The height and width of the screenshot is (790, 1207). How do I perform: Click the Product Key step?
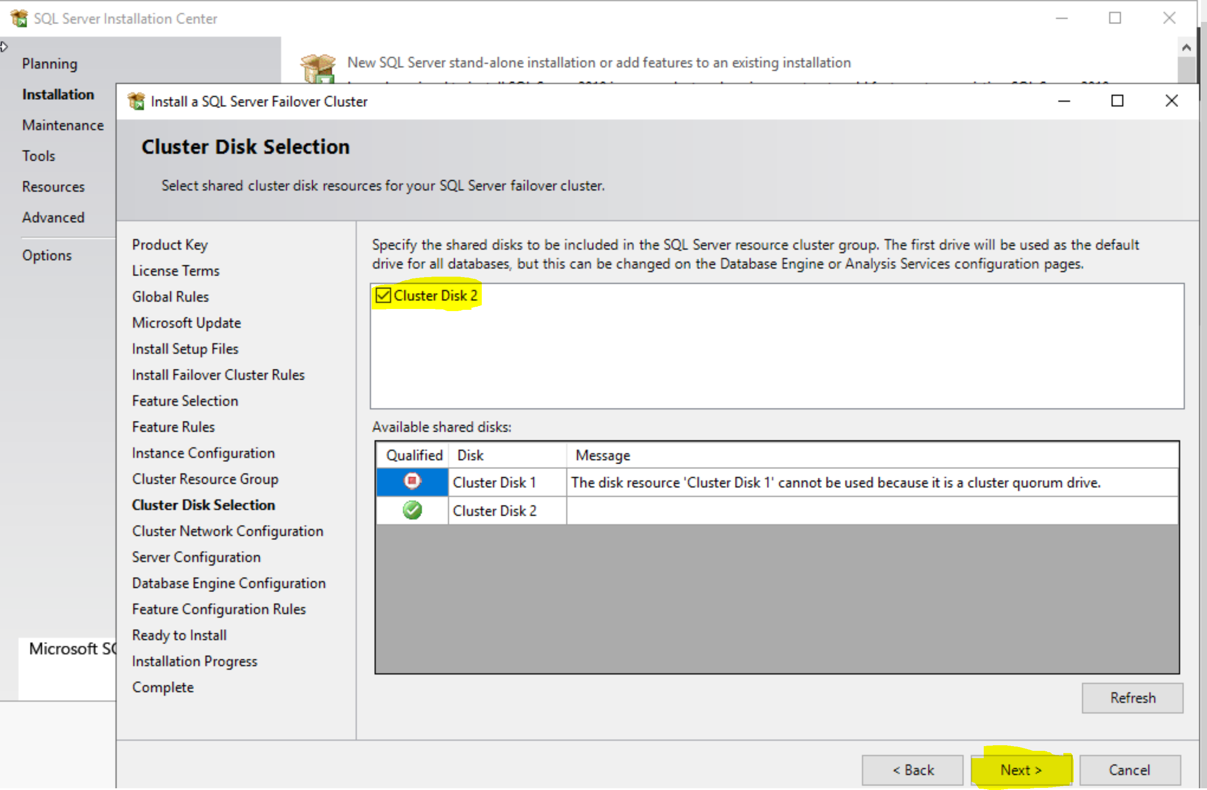pyautogui.click(x=170, y=244)
